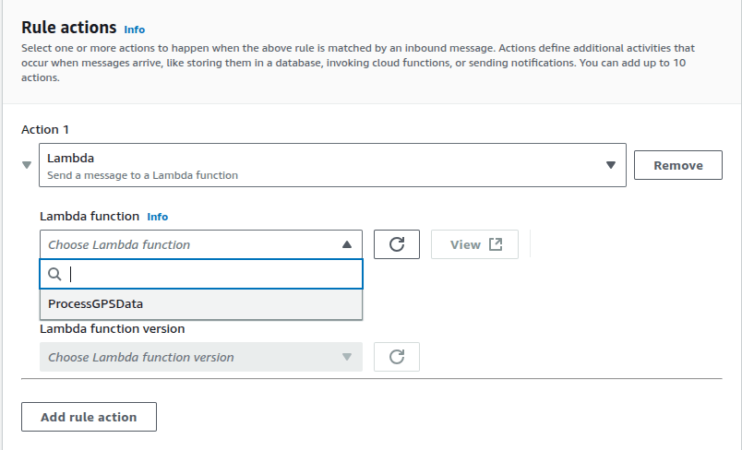Click the arrow on the Lambda action selector
This screenshot has width=742, height=450.
click(610, 165)
